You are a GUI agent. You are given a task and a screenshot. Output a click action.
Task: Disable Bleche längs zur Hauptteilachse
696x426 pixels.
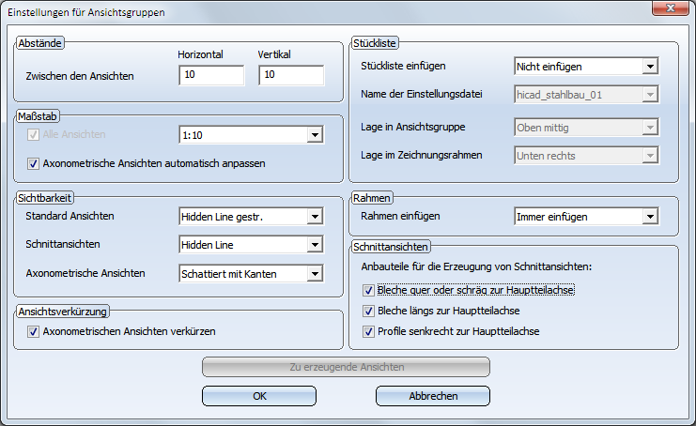point(368,311)
